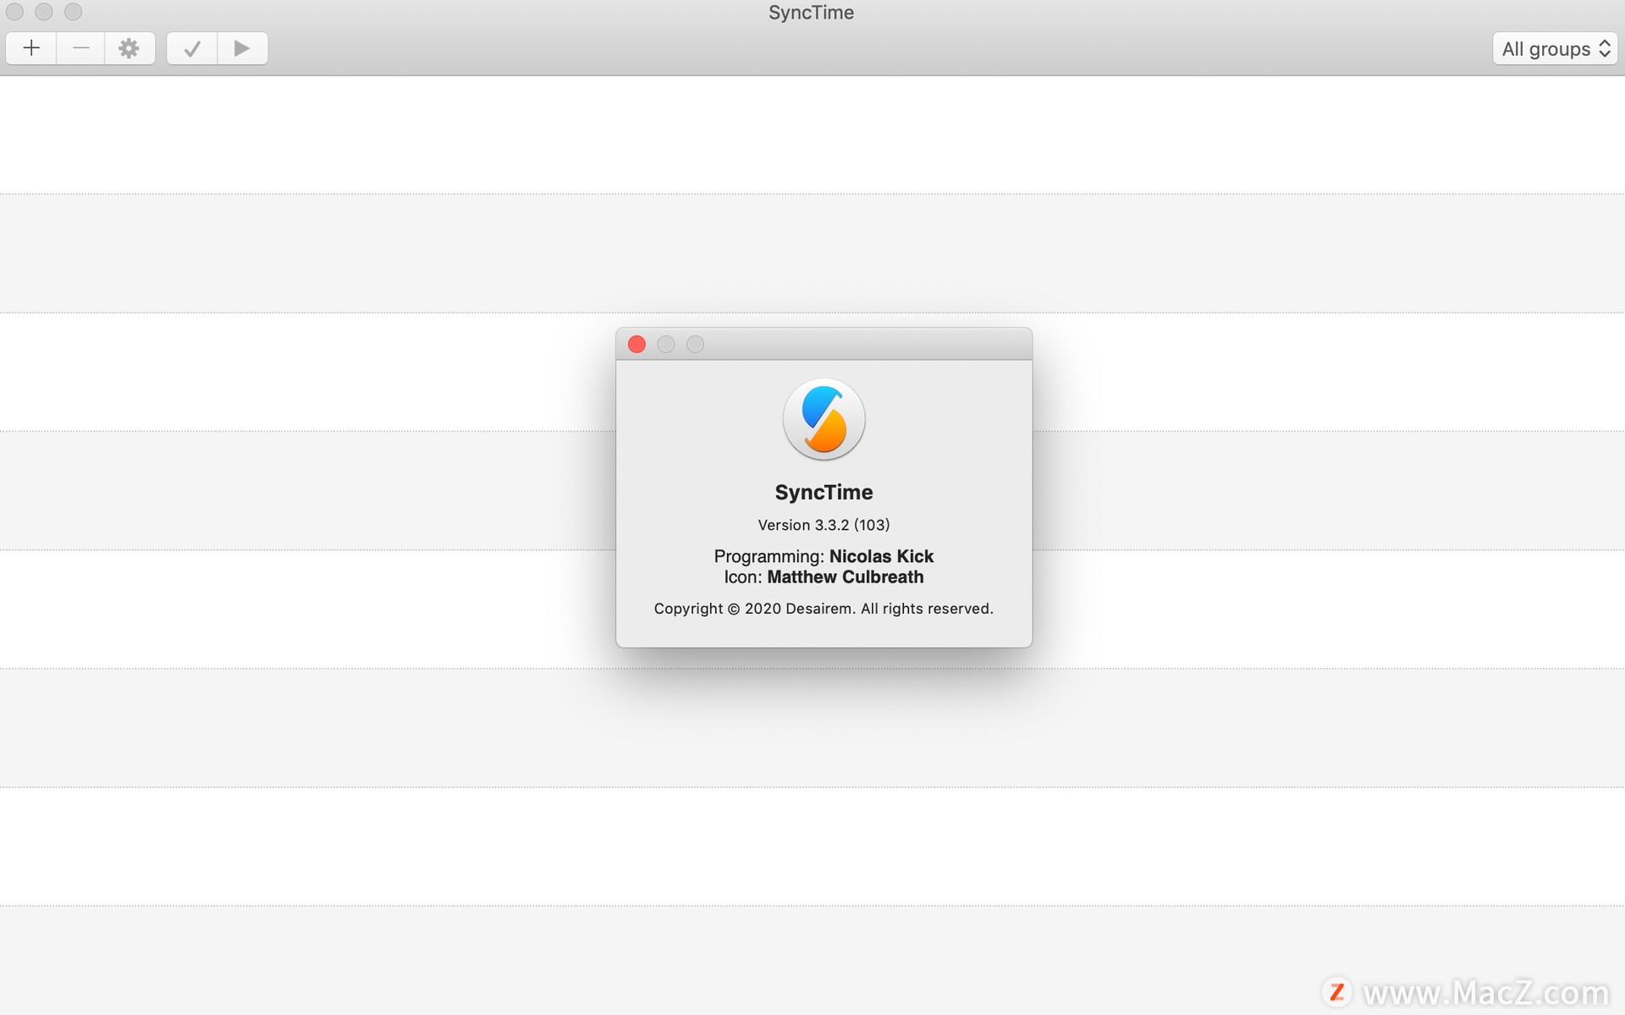This screenshot has width=1625, height=1015.
Task: Click the main window's gray zoom button
Action: pos(74,12)
